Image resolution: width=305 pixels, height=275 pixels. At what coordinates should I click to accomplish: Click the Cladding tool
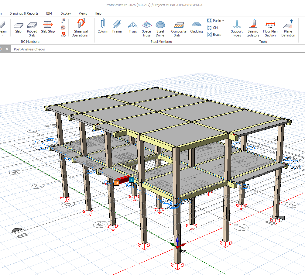click(196, 27)
